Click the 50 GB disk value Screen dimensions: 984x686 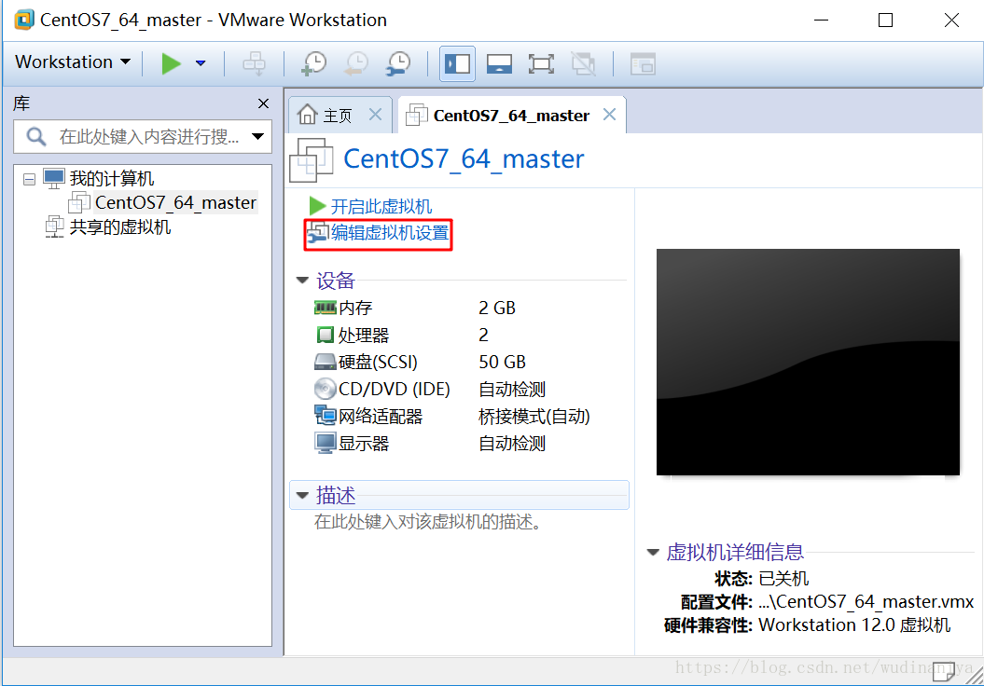pos(502,362)
